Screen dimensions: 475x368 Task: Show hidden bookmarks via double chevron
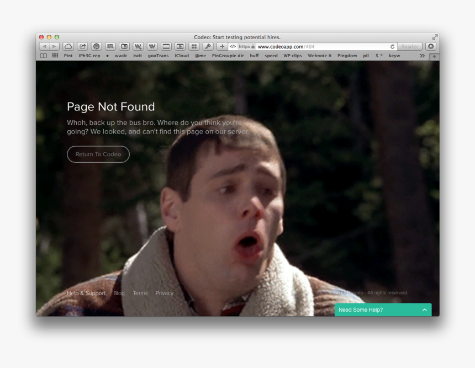pyautogui.click(x=422, y=56)
